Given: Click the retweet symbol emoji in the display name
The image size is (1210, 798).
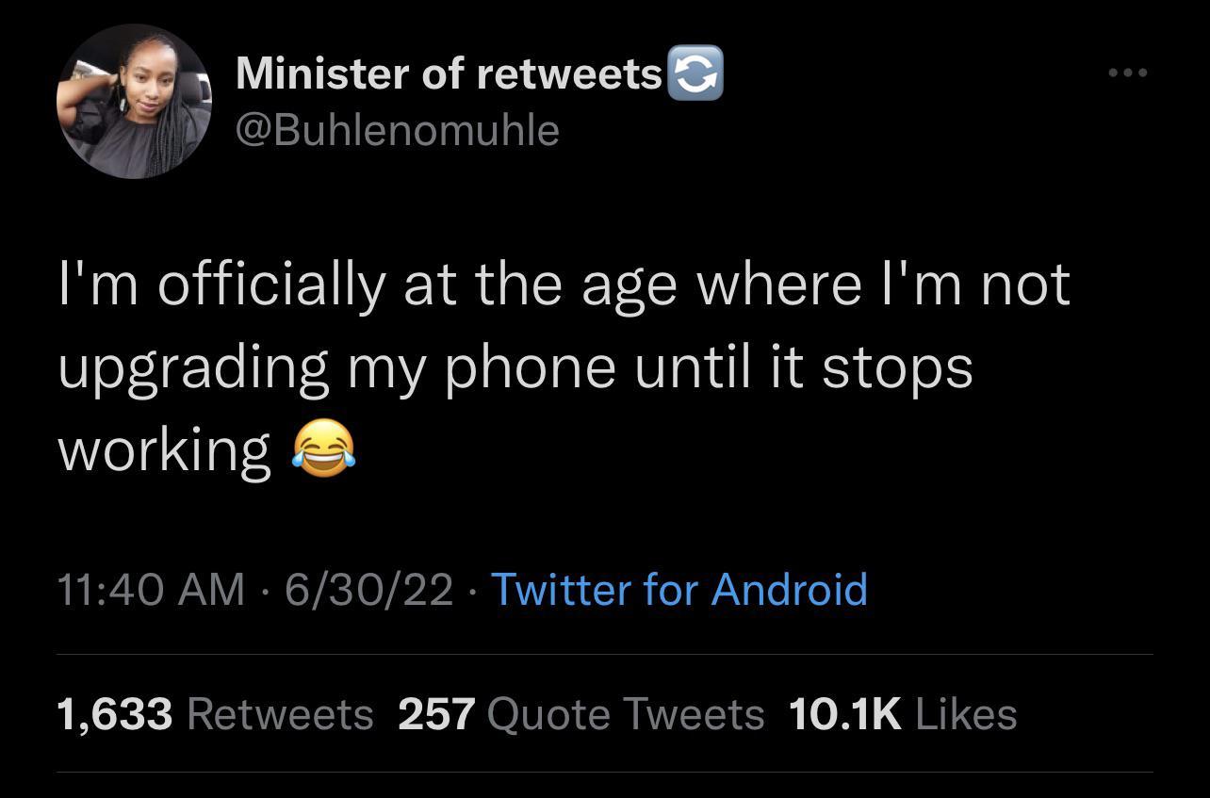Looking at the screenshot, I should point(695,72).
